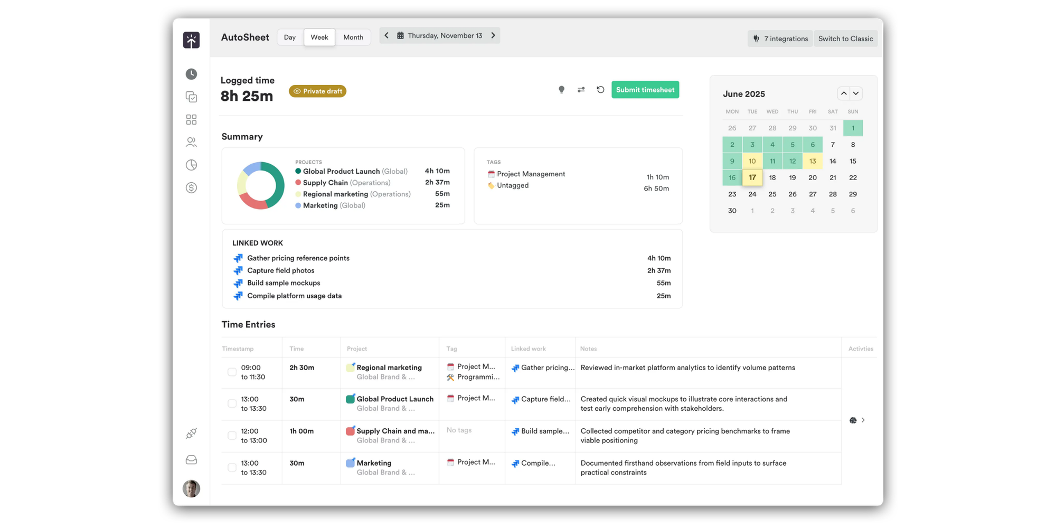Open the grid dashboard sidebar icon
Screen dimensions: 1056x528
click(x=191, y=120)
